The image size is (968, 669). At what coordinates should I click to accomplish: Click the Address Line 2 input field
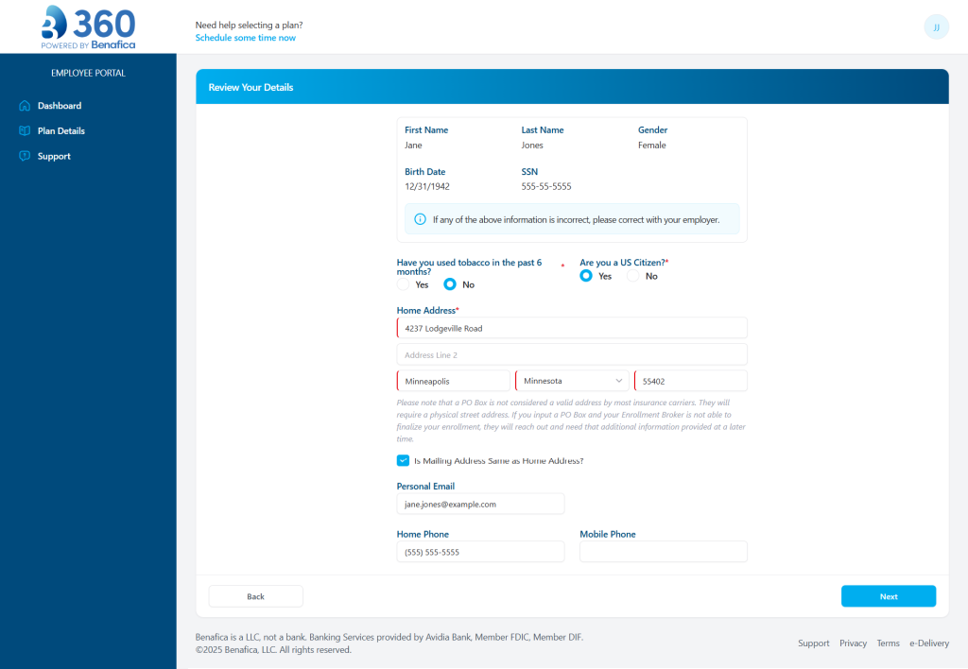coord(571,353)
